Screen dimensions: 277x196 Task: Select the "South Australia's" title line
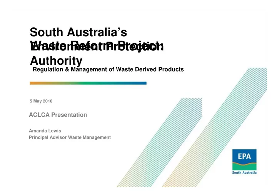(x=78, y=32)
